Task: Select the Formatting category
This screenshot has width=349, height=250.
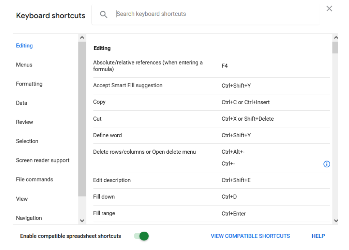Action: [29, 84]
